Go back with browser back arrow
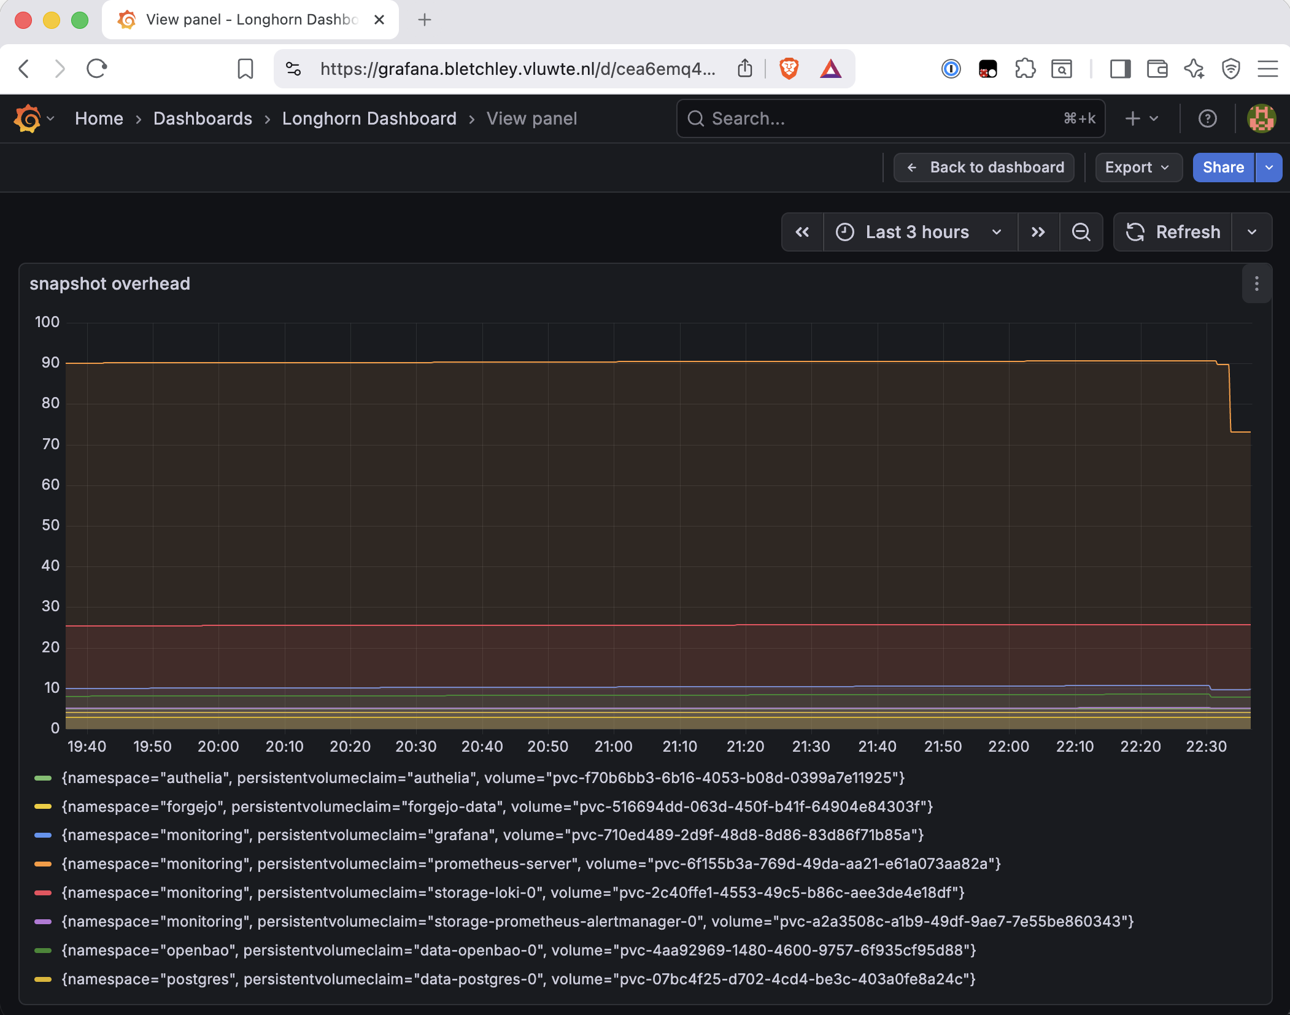The height and width of the screenshot is (1015, 1290). click(x=24, y=69)
